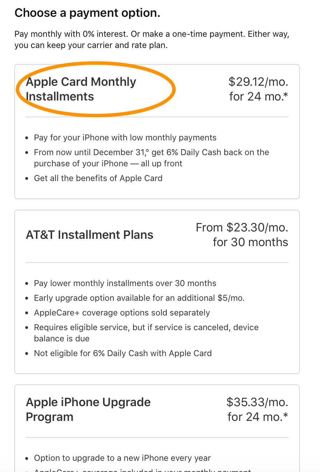
Task: Open the asterisk footnote next to $29.12/mo.
Action: tap(287, 96)
